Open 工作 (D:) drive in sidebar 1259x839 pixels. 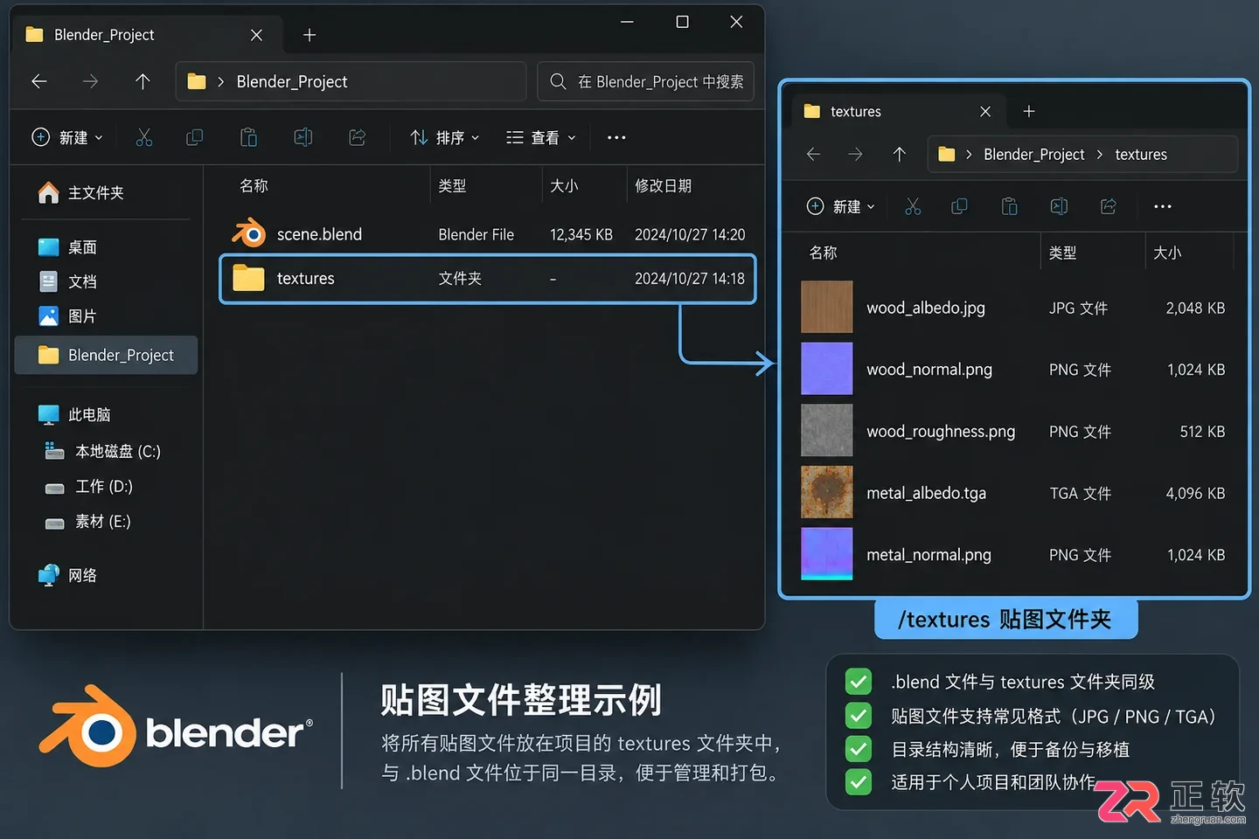[89, 486]
